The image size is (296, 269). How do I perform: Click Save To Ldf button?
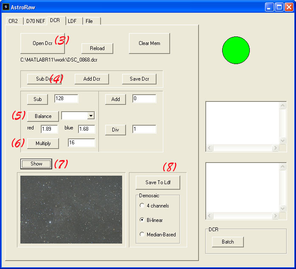(x=157, y=182)
